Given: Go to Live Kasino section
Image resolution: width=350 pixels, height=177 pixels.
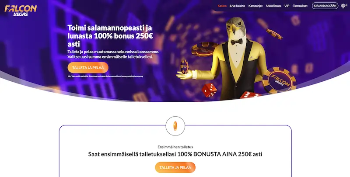Looking at the screenshot, I should [x=238, y=6].
